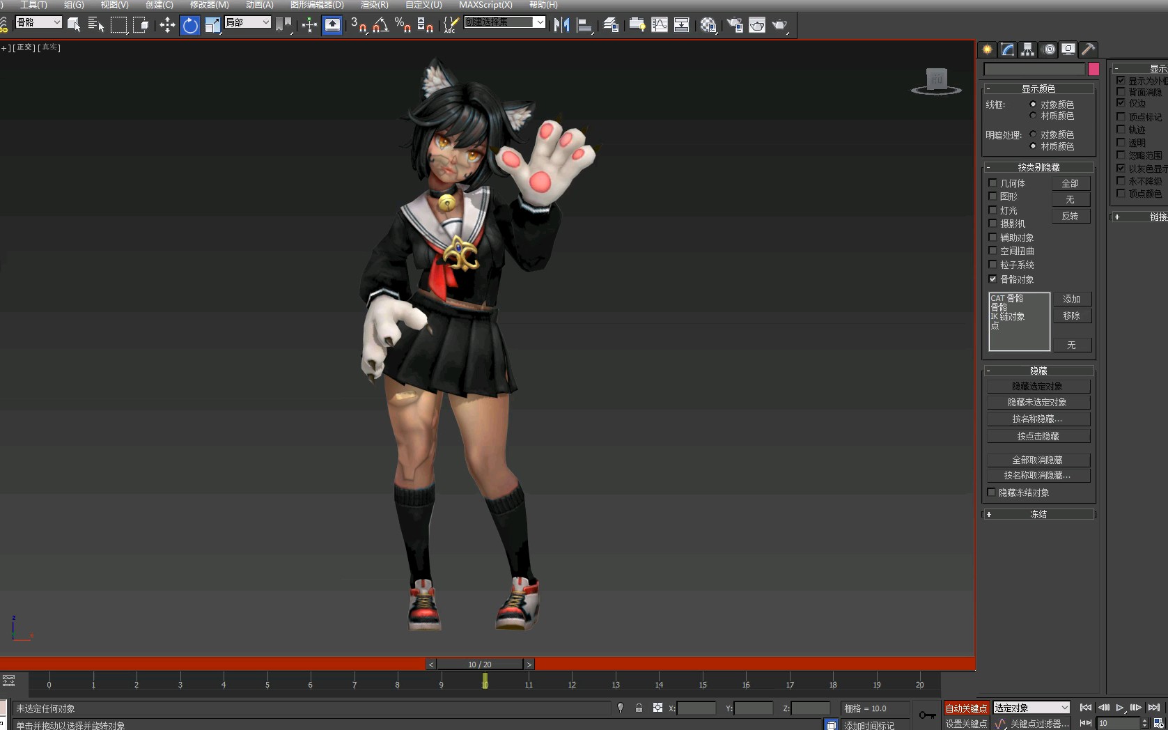Click the pink object color swatch
The image size is (1168, 730).
tap(1093, 69)
